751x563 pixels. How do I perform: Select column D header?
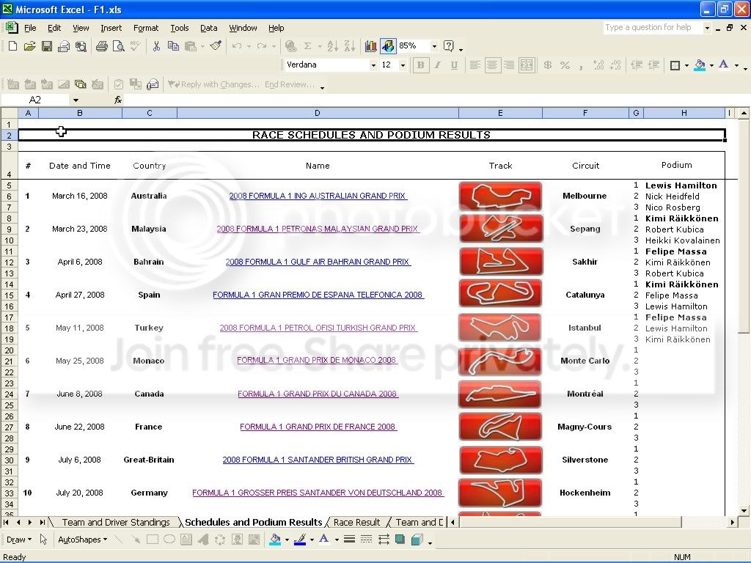(318, 113)
